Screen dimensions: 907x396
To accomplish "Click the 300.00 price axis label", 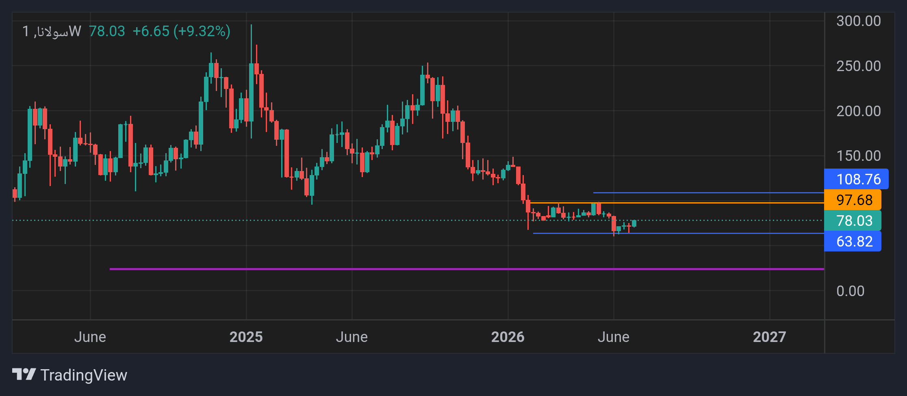I will 858,21.
